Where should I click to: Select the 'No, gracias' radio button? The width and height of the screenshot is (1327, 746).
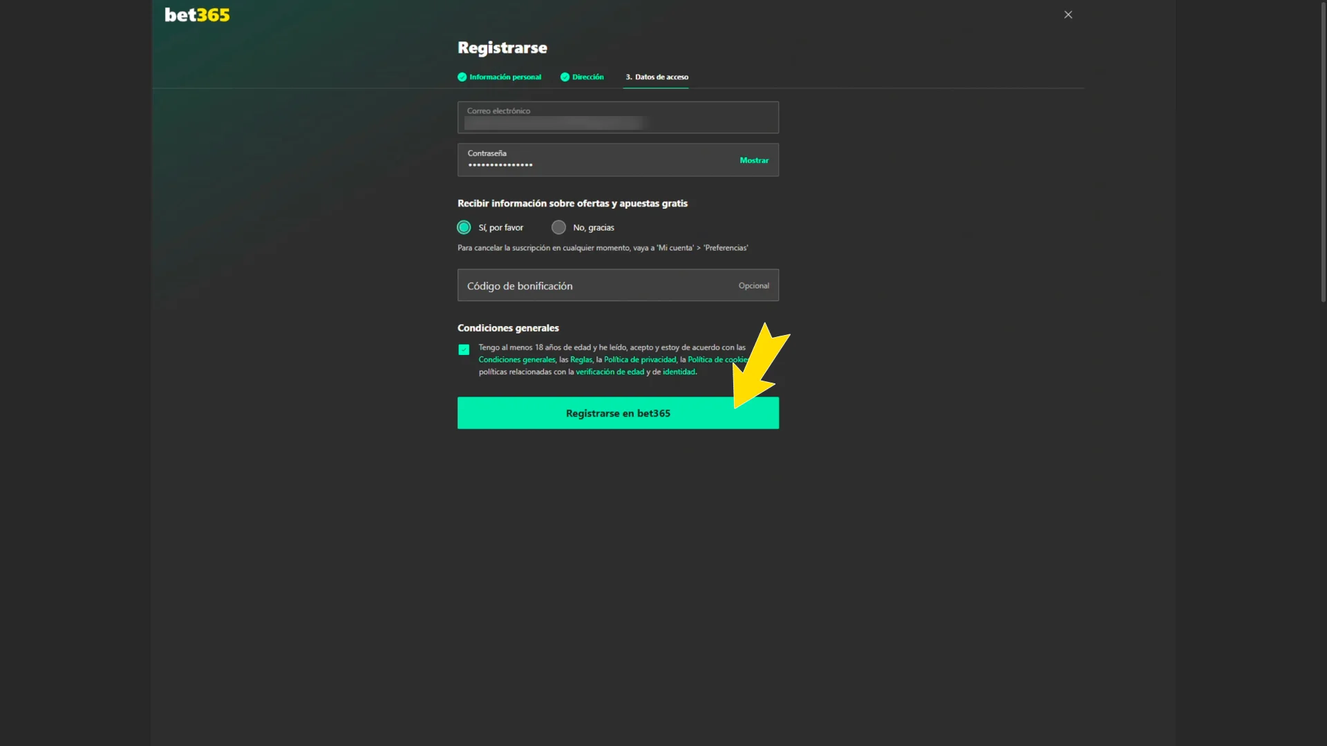click(x=558, y=227)
